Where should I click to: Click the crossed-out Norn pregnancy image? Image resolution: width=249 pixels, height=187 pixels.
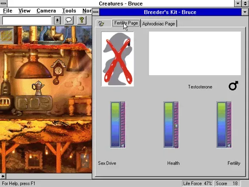118,59
